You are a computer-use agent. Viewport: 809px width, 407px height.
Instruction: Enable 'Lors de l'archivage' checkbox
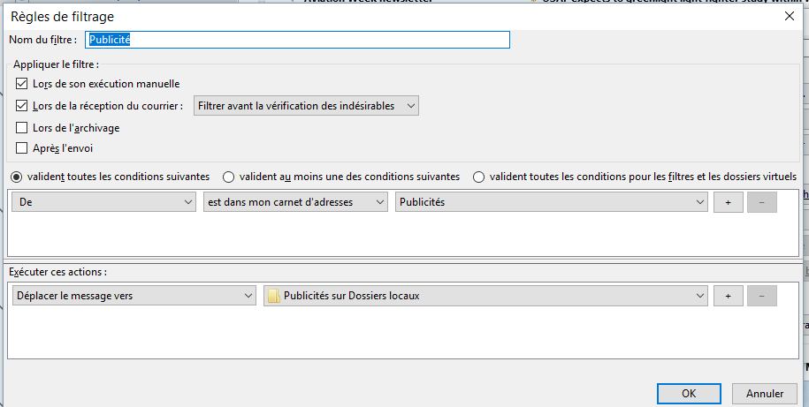[22, 128]
